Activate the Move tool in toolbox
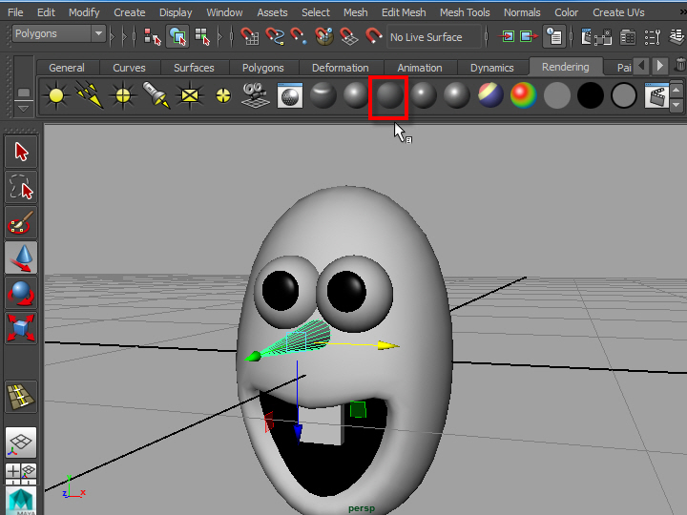 pos(21,257)
